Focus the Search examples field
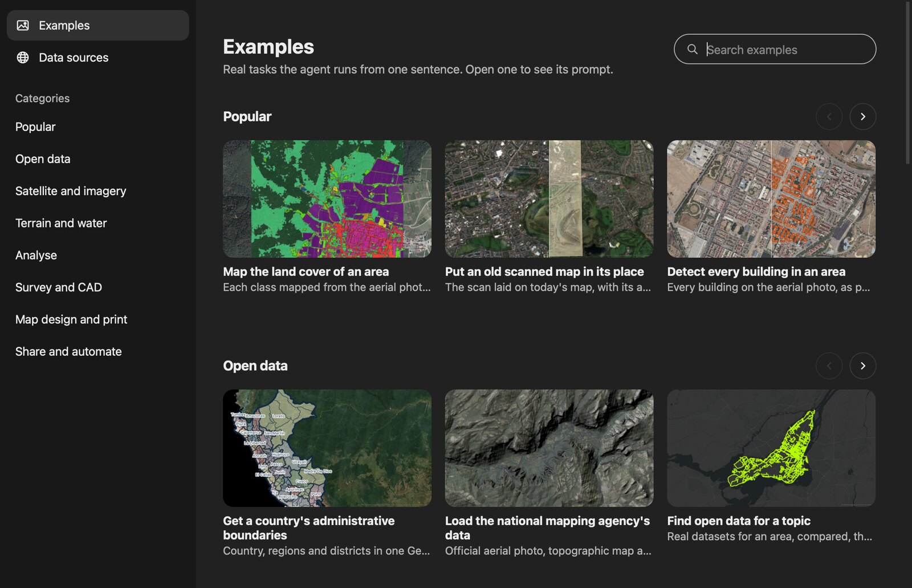The image size is (912, 588). tap(775, 49)
